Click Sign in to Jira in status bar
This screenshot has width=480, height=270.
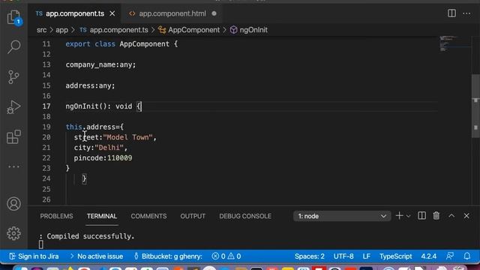coord(34,256)
